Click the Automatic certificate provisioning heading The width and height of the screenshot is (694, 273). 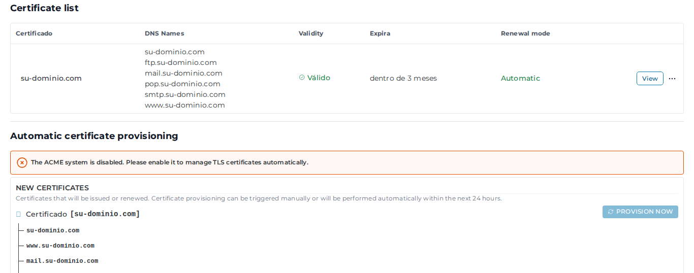click(x=94, y=136)
